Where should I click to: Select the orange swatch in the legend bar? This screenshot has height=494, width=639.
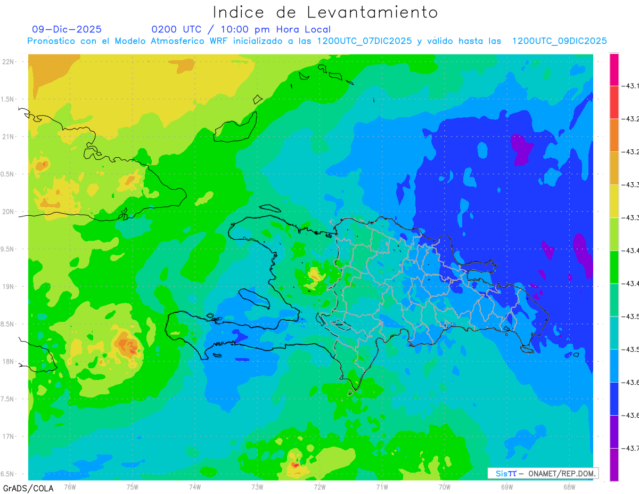coord(614,135)
